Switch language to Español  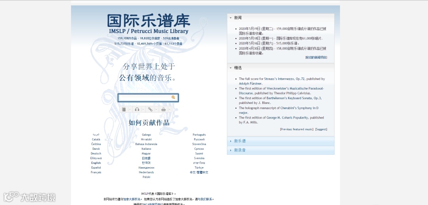(96, 168)
